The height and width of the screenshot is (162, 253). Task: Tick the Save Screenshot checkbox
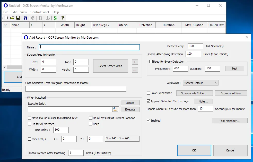148,93
